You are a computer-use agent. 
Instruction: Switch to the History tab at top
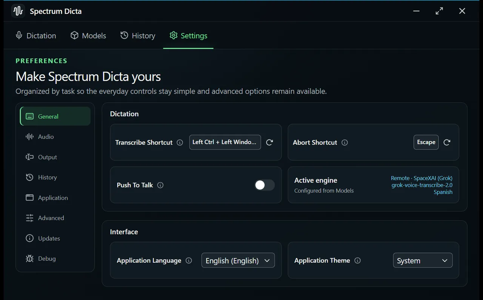click(138, 35)
